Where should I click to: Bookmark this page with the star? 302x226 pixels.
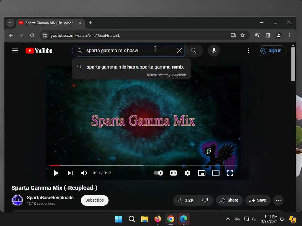(243, 35)
